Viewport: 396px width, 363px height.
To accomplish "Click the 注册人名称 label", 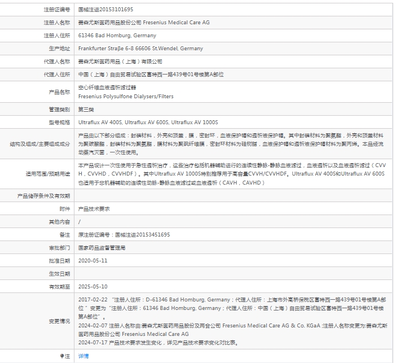I will [x=57, y=23].
